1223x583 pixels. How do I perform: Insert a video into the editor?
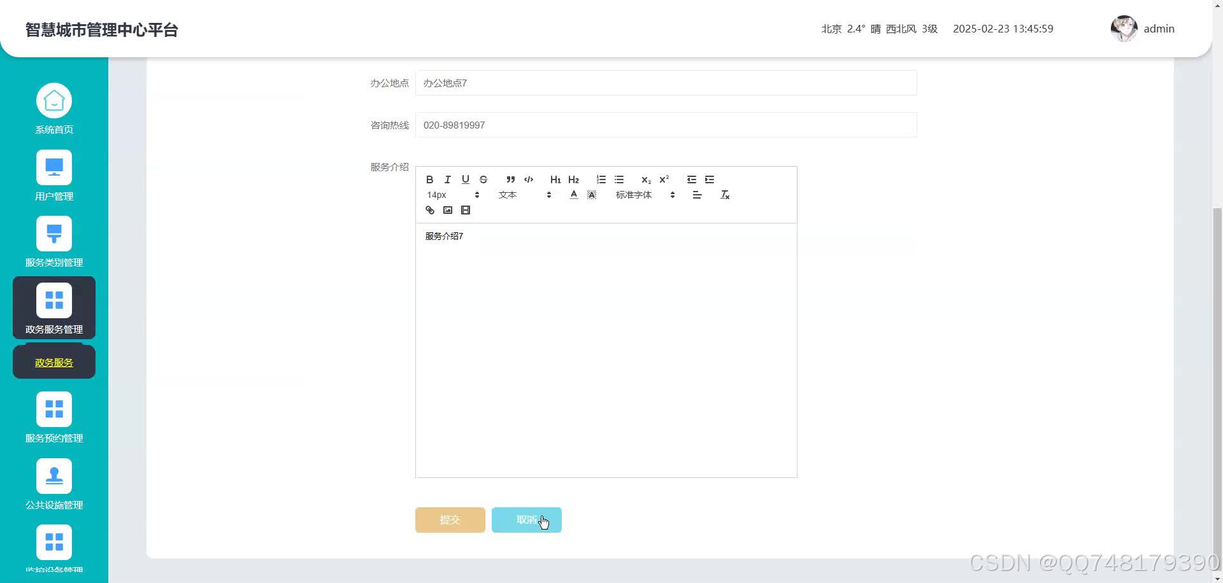tap(466, 210)
